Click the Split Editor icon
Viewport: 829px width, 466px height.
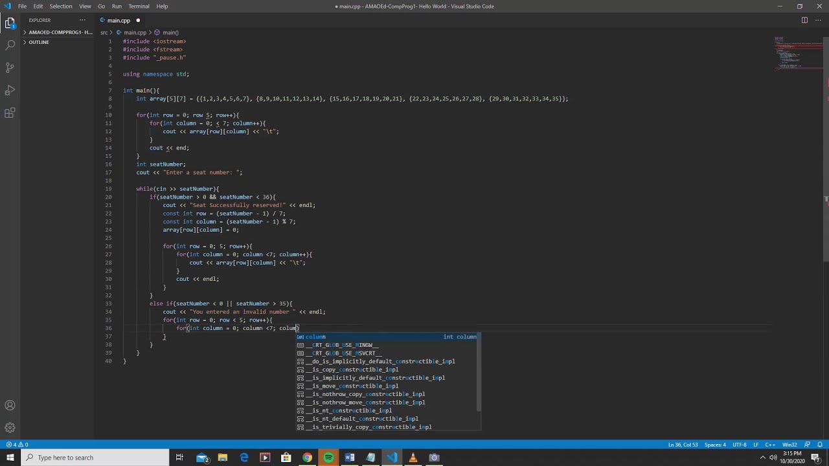click(804, 20)
